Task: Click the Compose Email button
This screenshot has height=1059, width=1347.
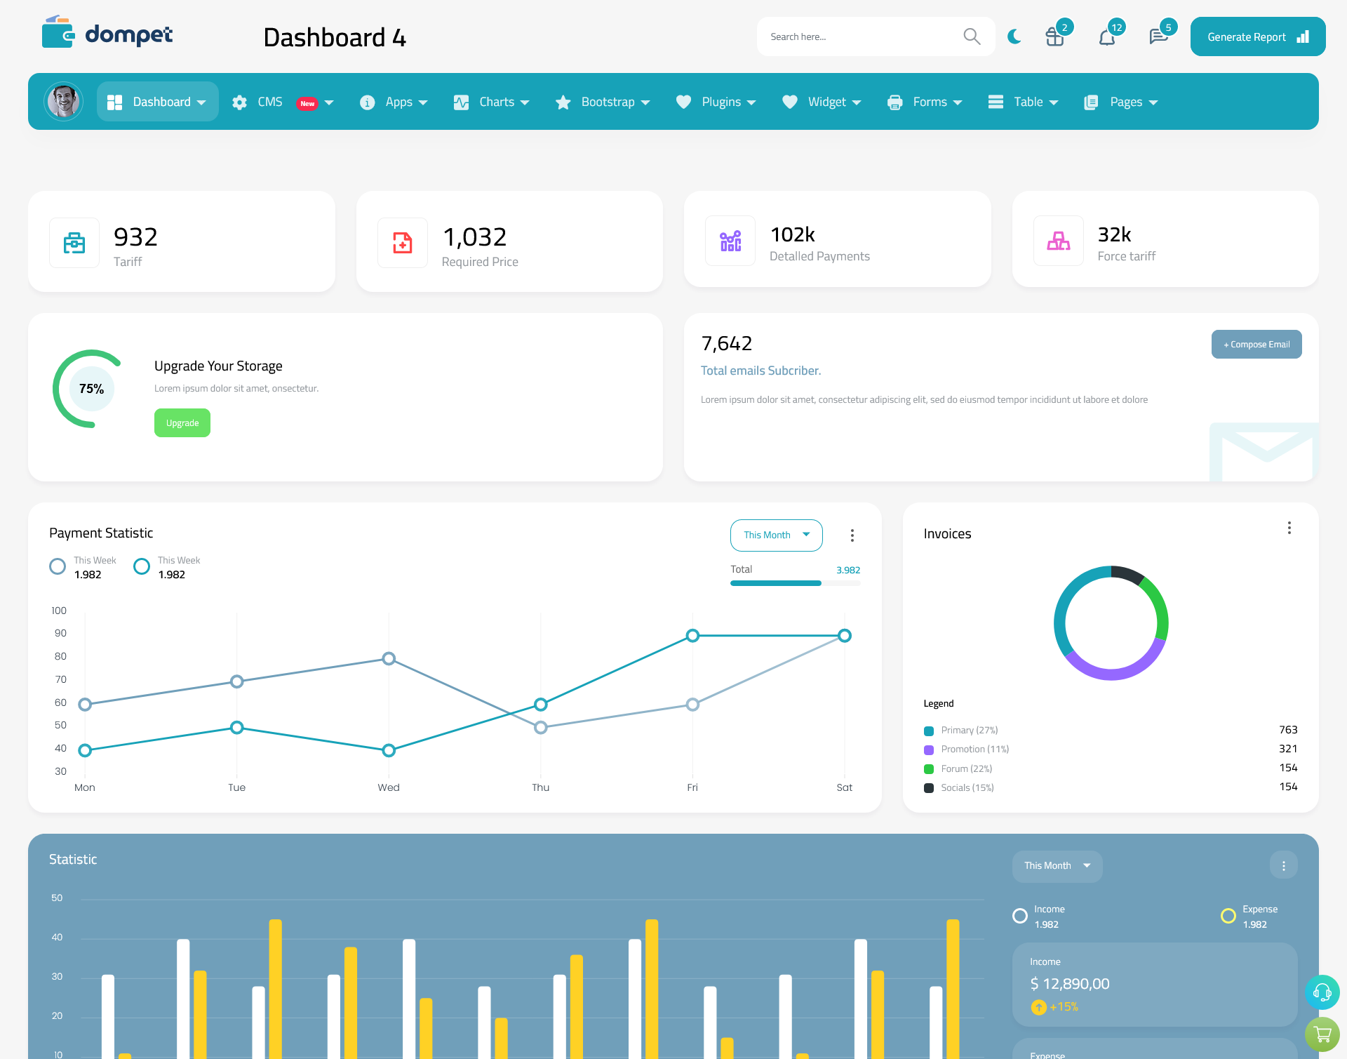Action: (x=1256, y=342)
